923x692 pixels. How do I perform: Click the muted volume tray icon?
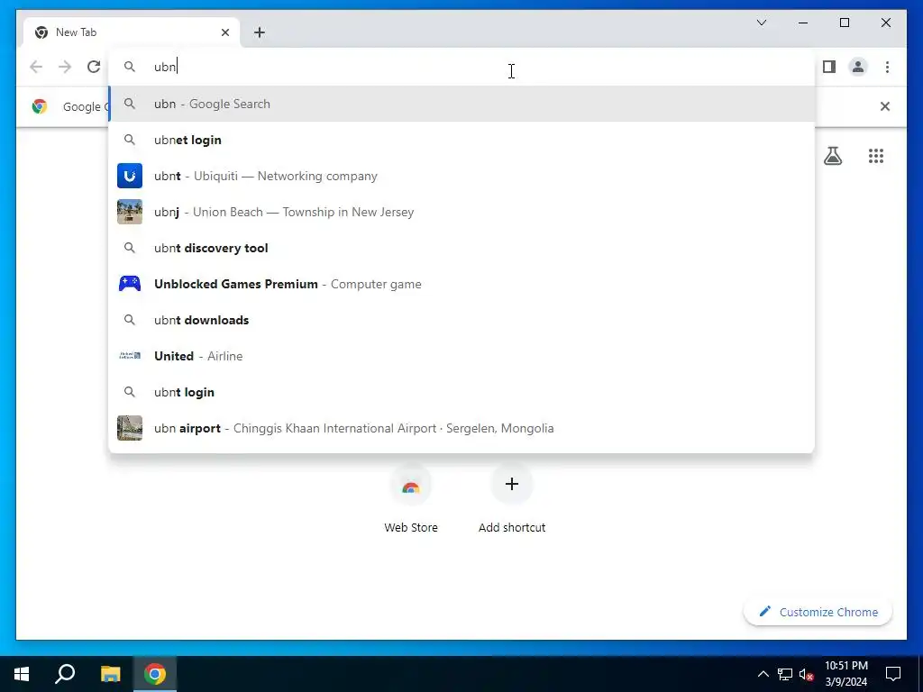click(806, 674)
